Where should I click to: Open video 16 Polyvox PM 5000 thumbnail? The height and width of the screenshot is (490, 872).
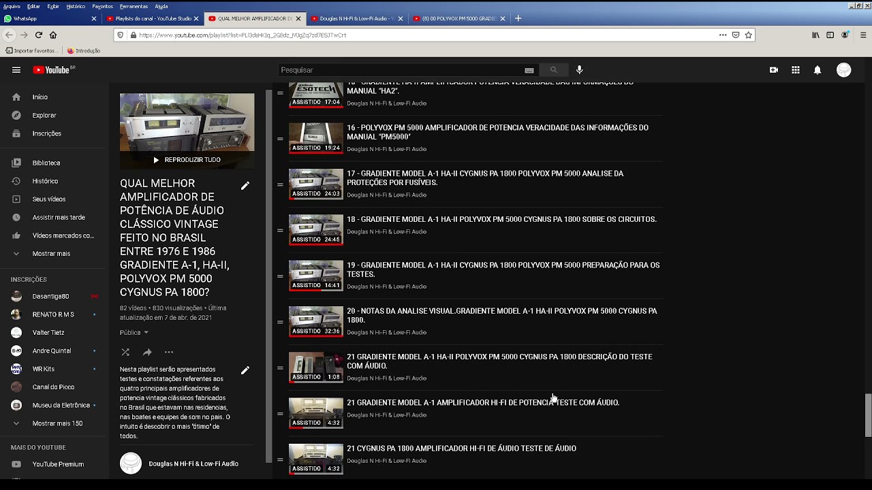[x=316, y=138]
